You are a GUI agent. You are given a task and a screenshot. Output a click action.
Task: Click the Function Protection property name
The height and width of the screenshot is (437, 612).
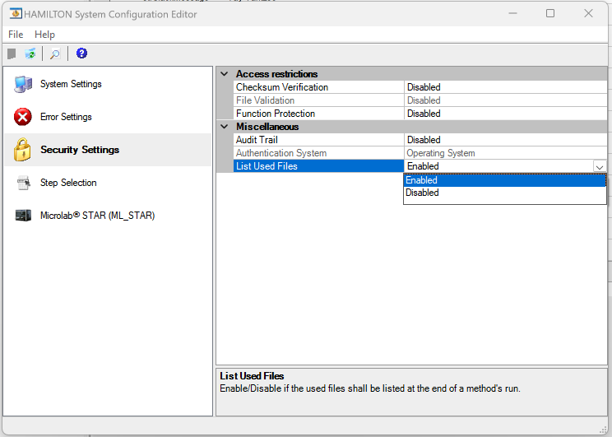(276, 114)
